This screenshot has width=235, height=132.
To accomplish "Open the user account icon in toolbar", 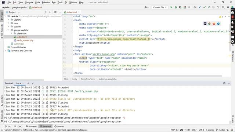I will [x=146, y=7].
